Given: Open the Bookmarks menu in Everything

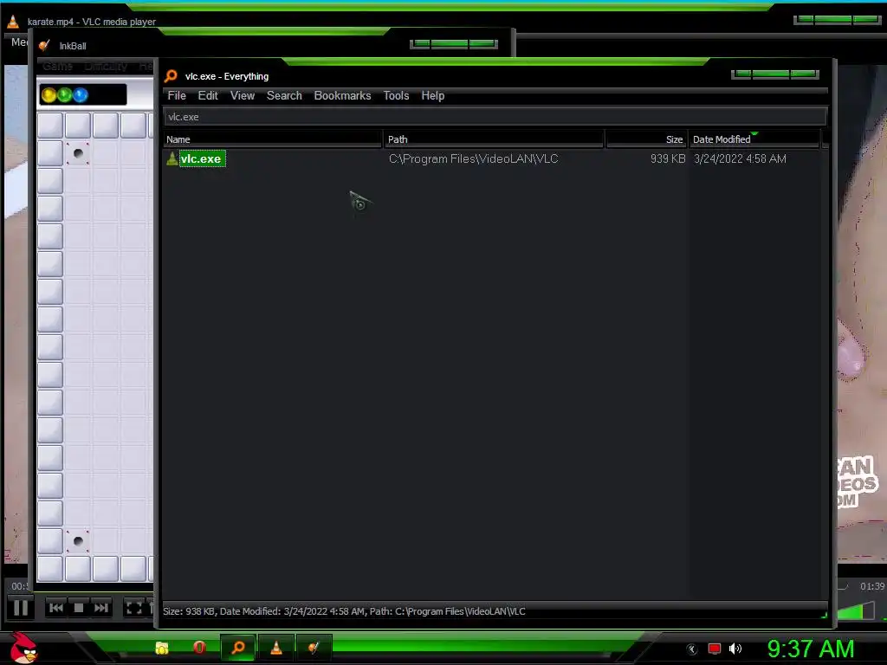Looking at the screenshot, I should [x=342, y=95].
